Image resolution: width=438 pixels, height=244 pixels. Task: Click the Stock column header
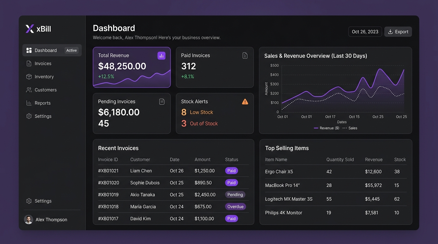[400, 159]
